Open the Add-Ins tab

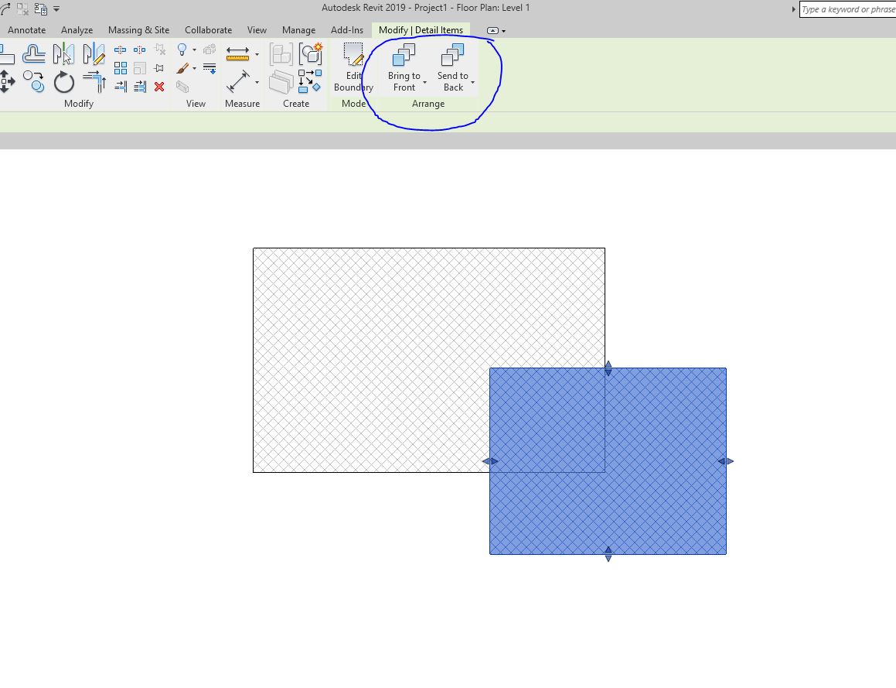coord(347,29)
